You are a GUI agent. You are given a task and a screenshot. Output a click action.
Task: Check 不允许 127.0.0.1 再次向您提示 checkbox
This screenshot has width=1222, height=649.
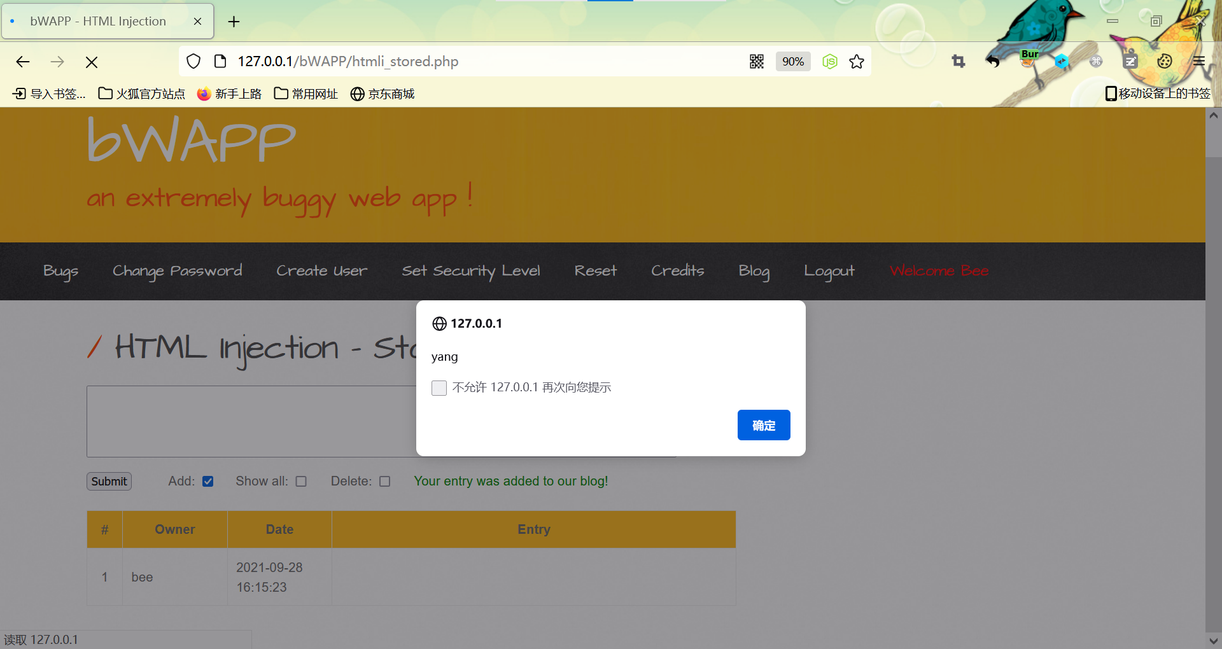tap(439, 388)
